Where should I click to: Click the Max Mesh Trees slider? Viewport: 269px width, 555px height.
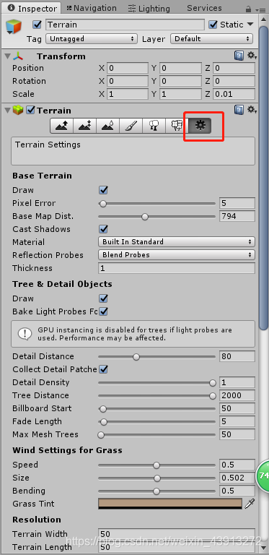(x=156, y=434)
